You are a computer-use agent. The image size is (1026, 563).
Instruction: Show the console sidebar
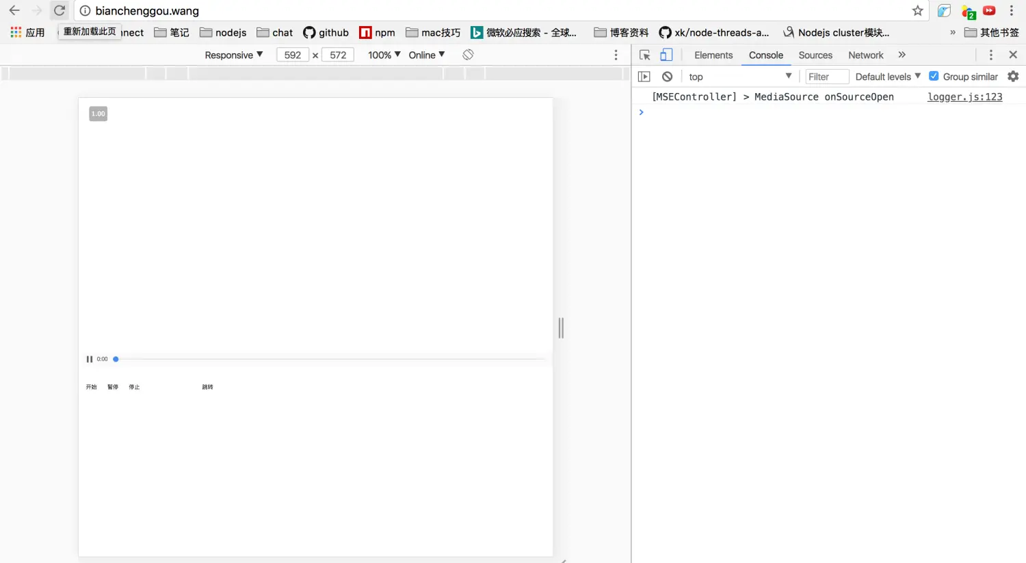click(x=644, y=77)
